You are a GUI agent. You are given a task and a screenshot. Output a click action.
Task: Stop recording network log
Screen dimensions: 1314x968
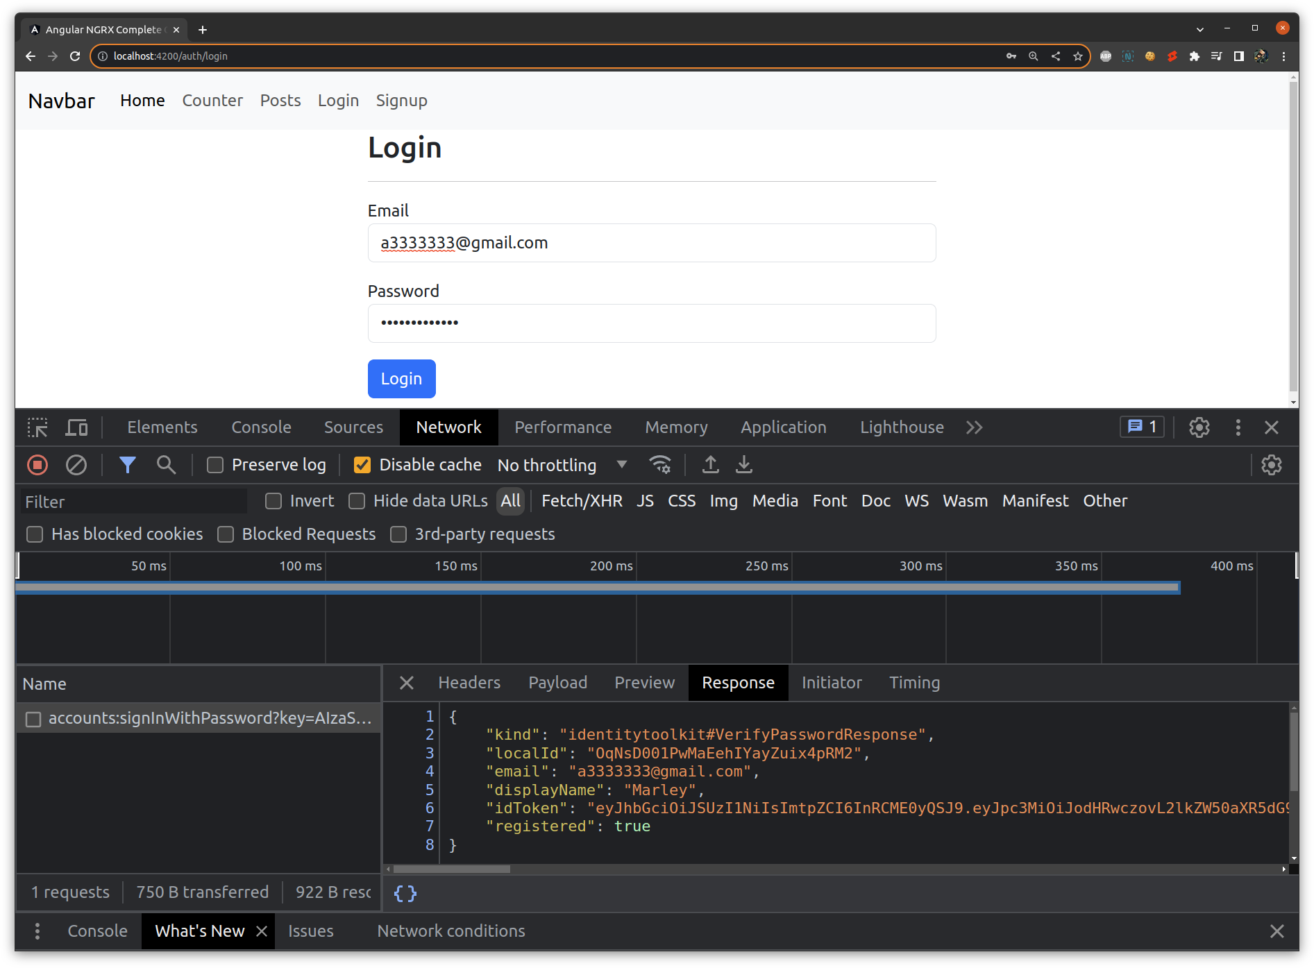pyautogui.click(x=37, y=465)
